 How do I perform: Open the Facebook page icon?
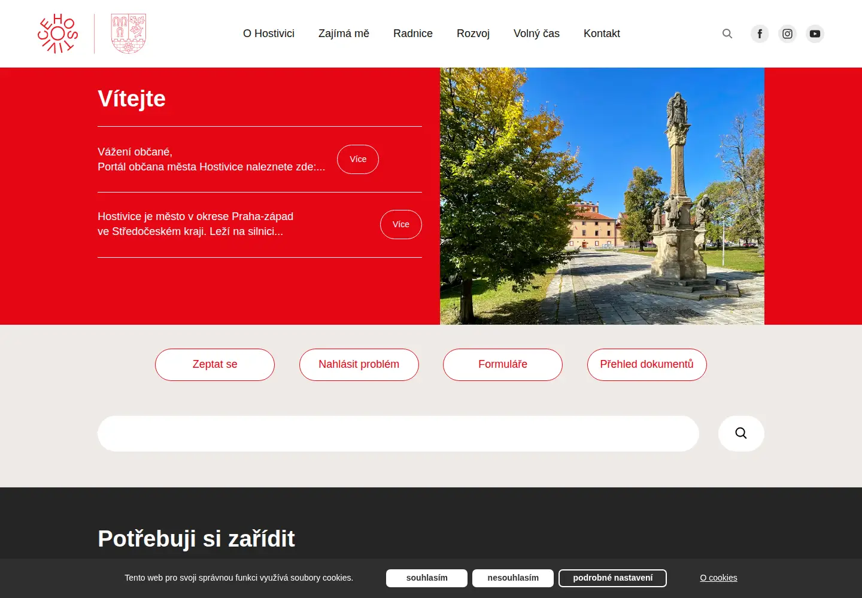click(760, 33)
